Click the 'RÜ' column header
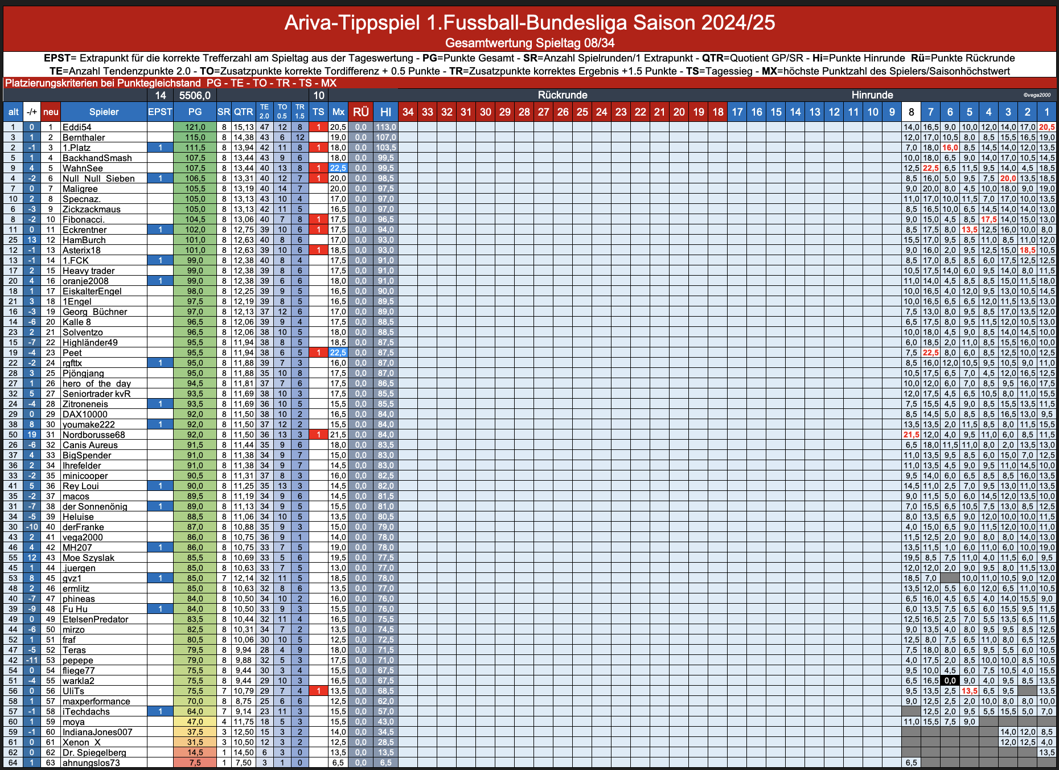Viewport: 1059px width, 770px height. [x=360, y=112]
